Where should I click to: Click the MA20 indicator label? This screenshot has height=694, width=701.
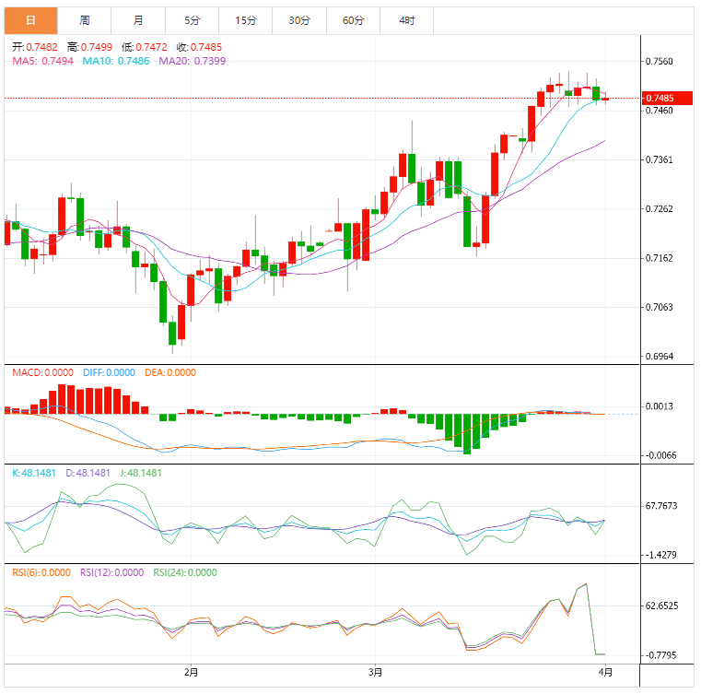tap(192, 61)
